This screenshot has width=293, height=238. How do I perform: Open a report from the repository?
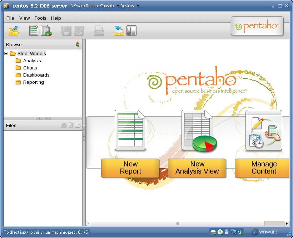(x=14, y=30)
